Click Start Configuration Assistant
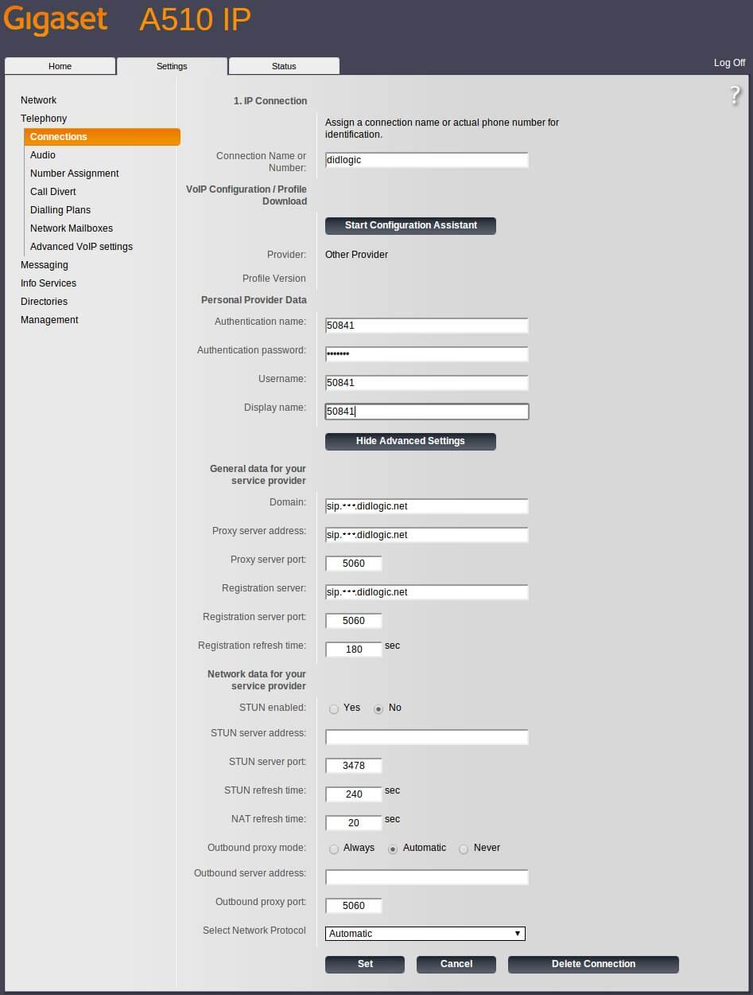Viewport: 753px width, 995px height. point(410,226)
